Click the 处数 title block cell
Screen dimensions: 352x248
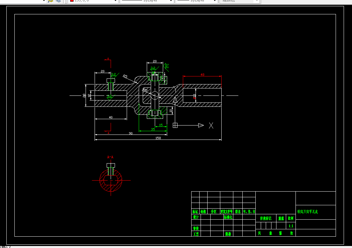point(203,211)
